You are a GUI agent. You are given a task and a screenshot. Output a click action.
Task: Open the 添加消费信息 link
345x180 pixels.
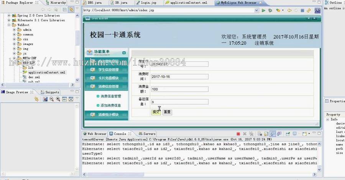[x=111, y=105]
